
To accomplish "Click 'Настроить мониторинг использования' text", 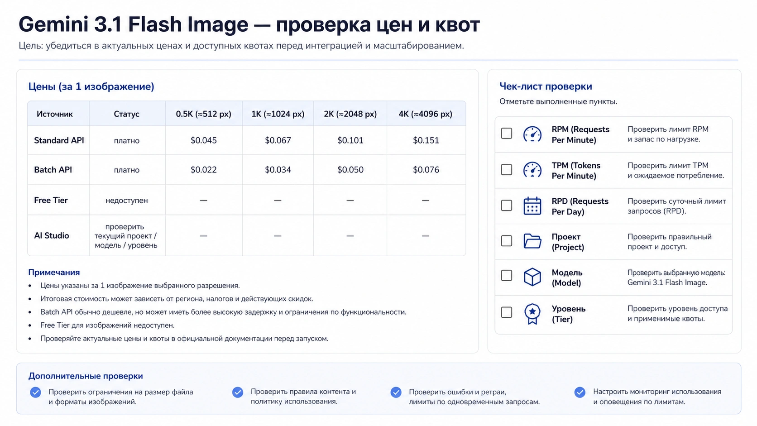I will coord(657,397).
